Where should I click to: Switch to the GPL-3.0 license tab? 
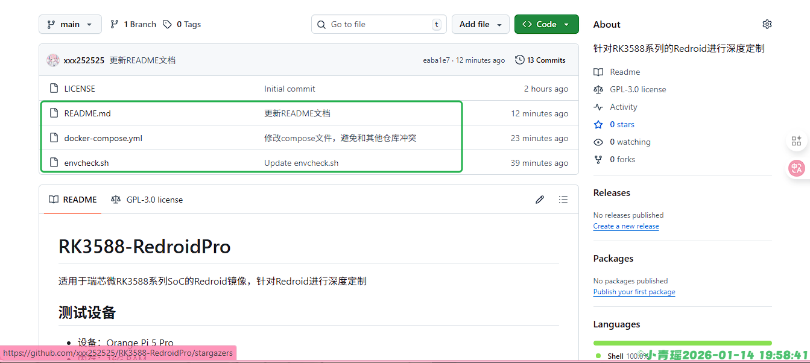[147, 200]
